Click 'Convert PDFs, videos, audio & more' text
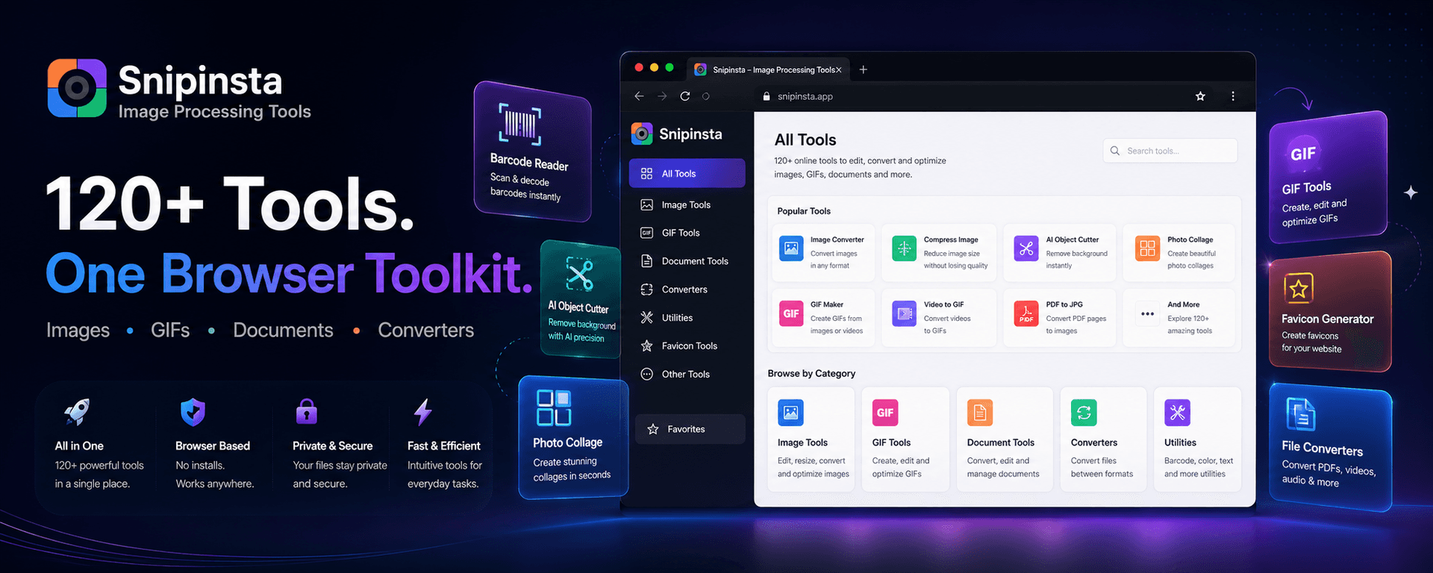This screenshot has width=1433, height=573. 1329,473
